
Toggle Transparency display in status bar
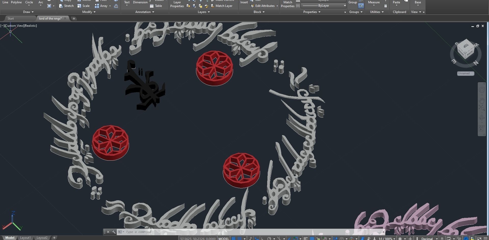point(312,238)
